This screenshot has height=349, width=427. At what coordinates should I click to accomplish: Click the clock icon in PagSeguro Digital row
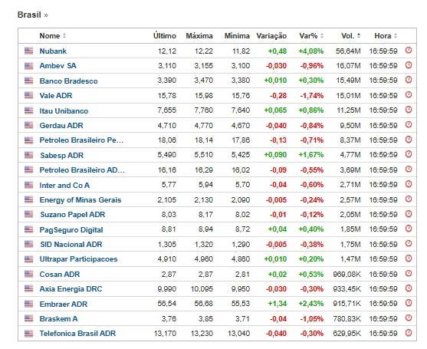click(409, 229)
